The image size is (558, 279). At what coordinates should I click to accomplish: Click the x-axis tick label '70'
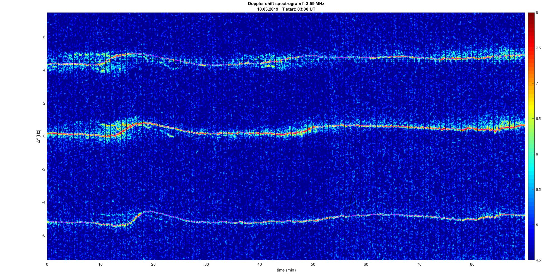[419, 264]
